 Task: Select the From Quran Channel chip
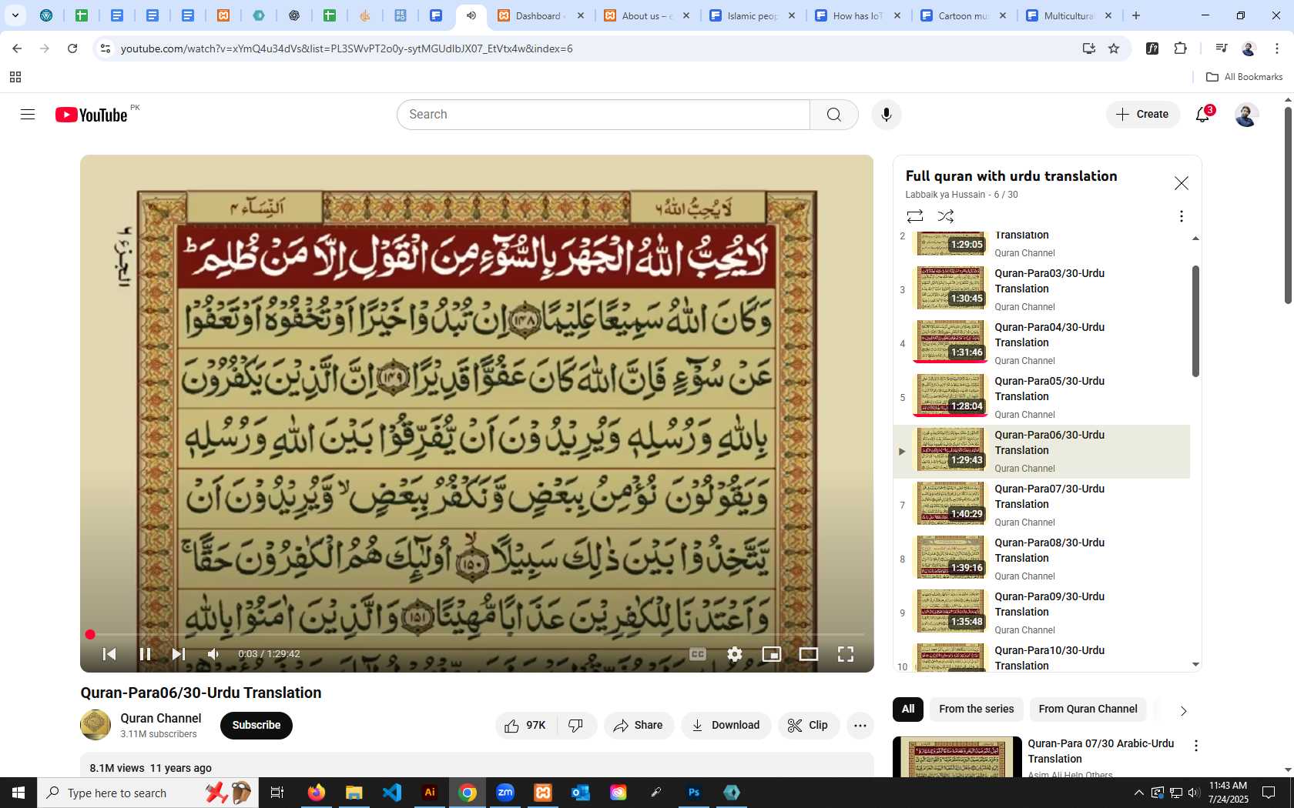tap(1088, 710)
